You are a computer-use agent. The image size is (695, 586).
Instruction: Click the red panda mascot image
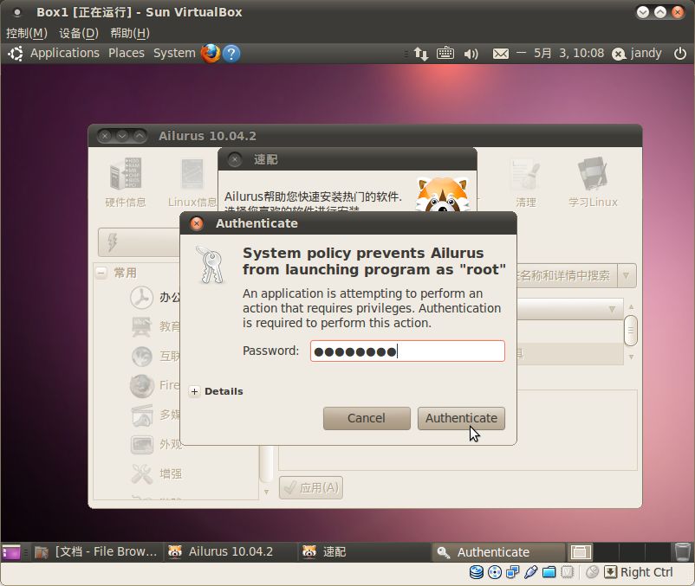(x=443, y=193)
